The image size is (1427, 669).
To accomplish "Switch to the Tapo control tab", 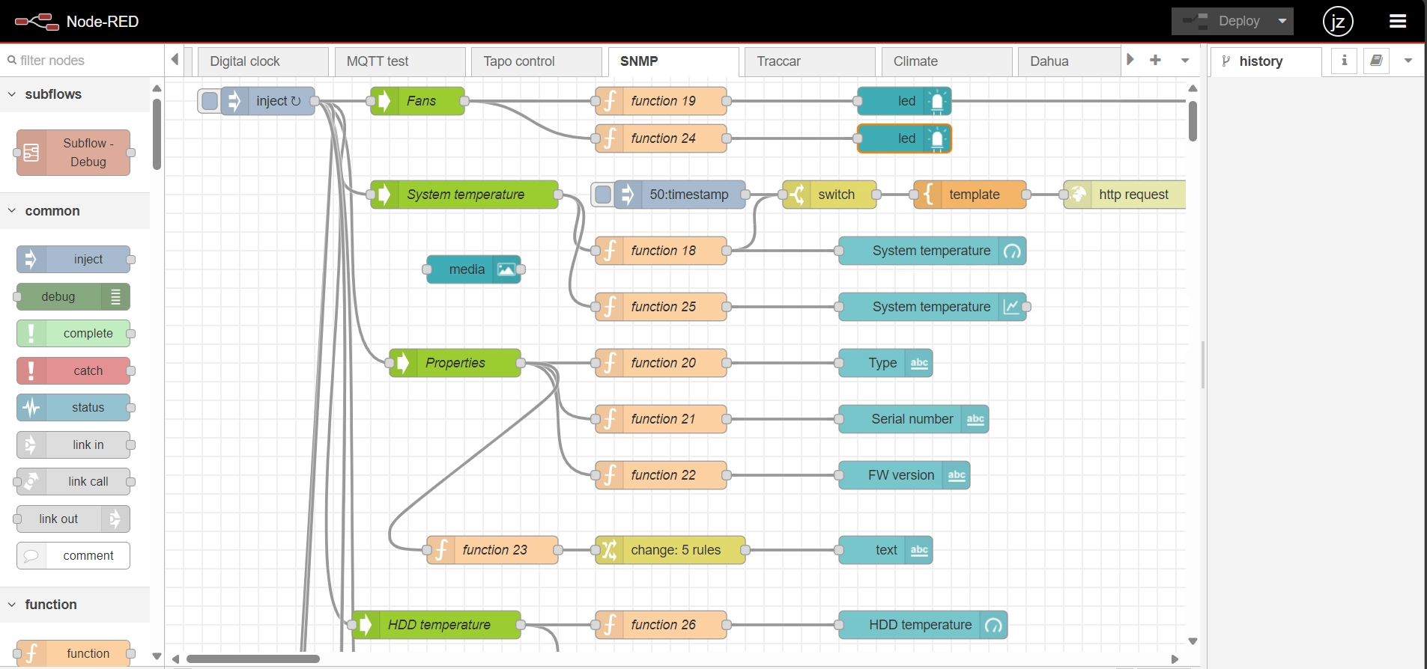I will tap(536, 61).
